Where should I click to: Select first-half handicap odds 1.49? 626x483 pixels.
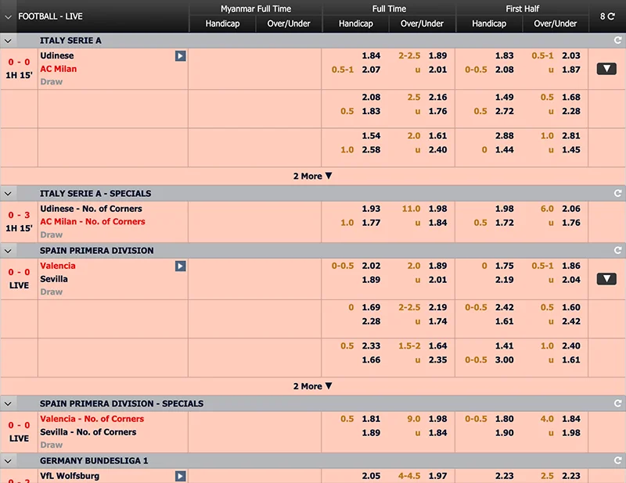(x=505, y=97)
